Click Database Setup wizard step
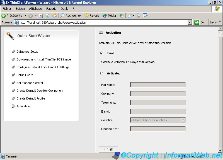 tap(27, 52)
